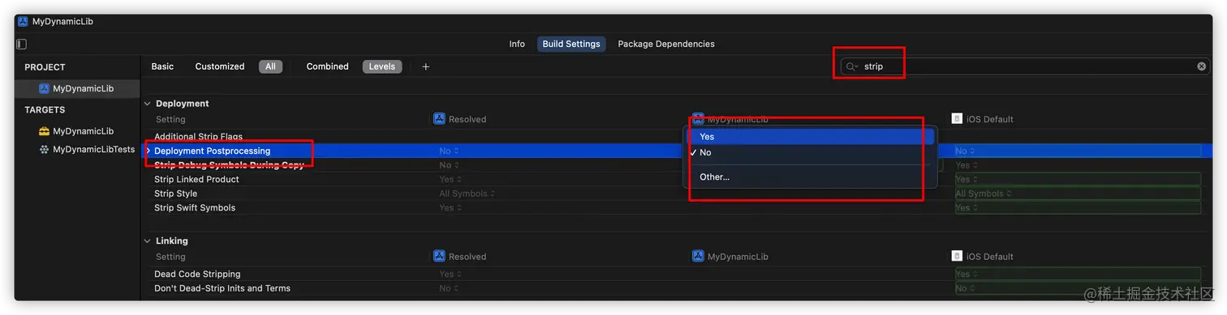Collapse the Deployment section
The width and height of the screenshot is (1227, 315).
pyautogui.click(x=148, y=104)
